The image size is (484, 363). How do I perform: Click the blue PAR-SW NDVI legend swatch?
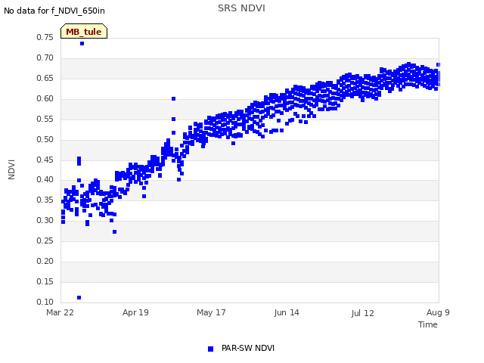coord(210,349)
